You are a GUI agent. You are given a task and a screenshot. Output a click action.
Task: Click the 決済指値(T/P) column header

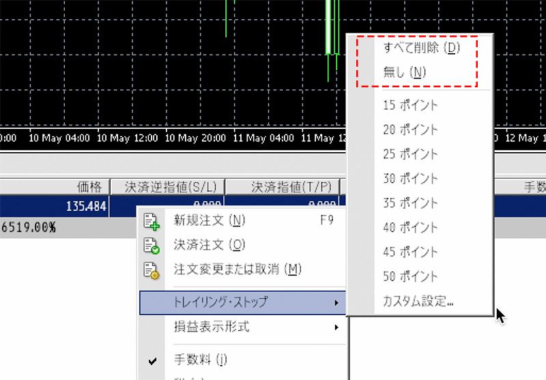(283, 186)
